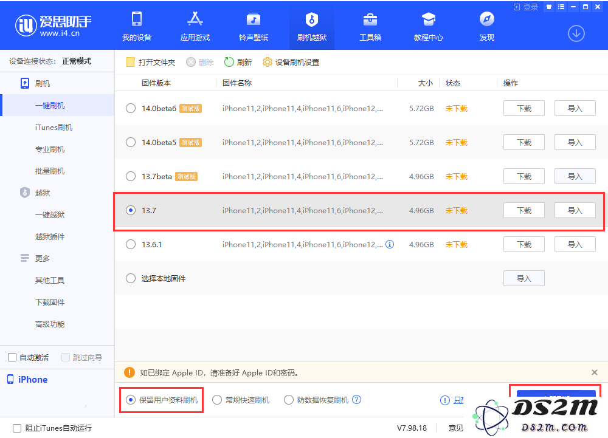Dismiss the Apple ID warning banner
Viewport: 608px width, 438px height.
tap(595, 372)
